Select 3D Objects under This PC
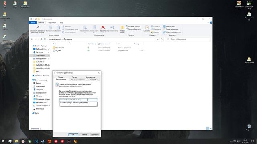 click(x=42, y=99)
